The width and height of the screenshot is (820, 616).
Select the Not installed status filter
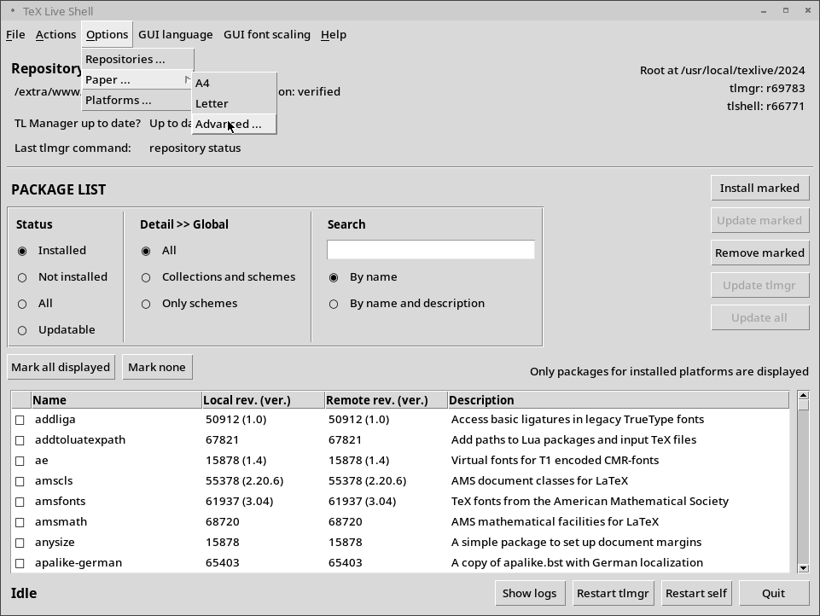pyautogui.click(x=22, y=277)
